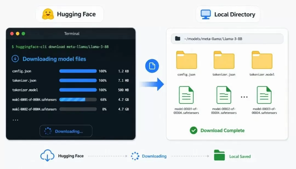Click config.json filename in Terminal
Image resolution: width=296 pixels, height=169 pixels.
[x=22, y=71]
